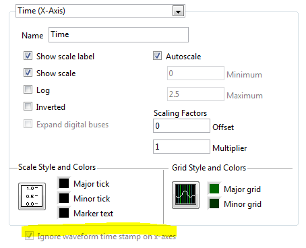Viewport: 306px width, 248px height.
Task: Toggle the Show scale label checkbox
Action: click(x=28, y=56)
